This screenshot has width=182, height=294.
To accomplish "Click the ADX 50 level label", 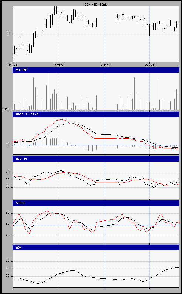I will (x=7, y=269).
